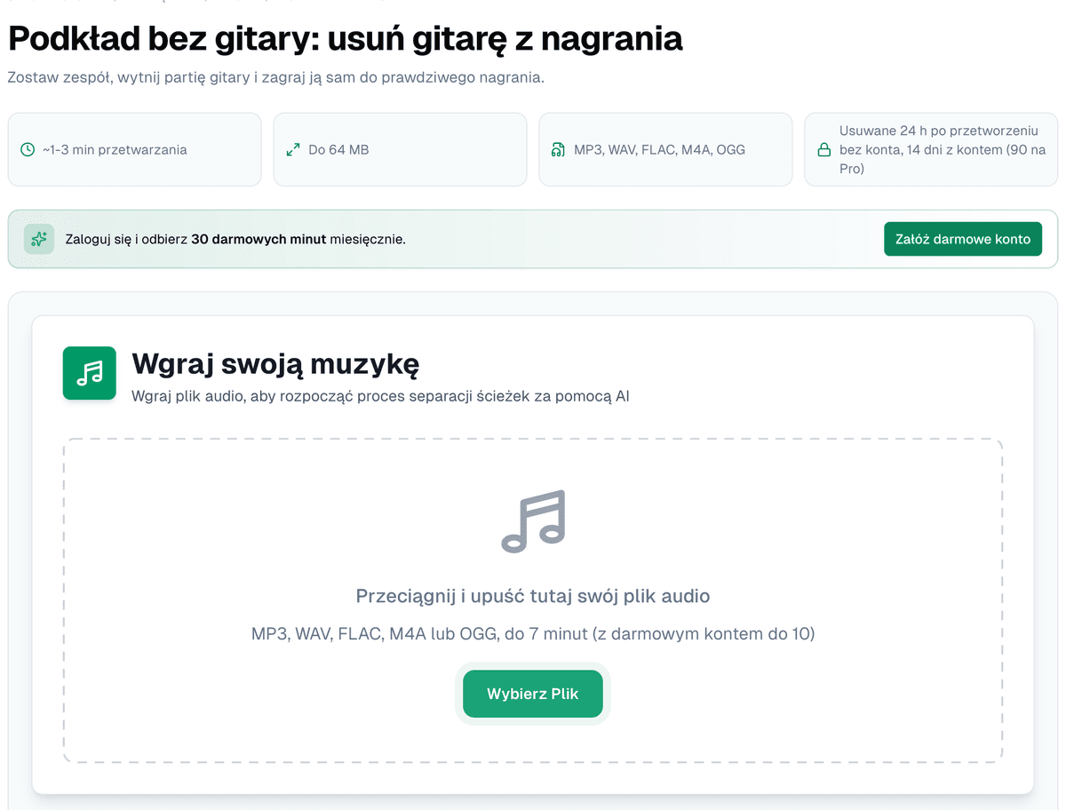Click the heading Podkład bez gitary
1066x810 pixels.
coord(346,38)
